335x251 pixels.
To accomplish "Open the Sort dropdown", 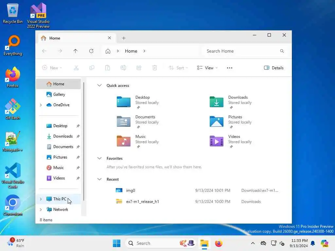I will pos(178,68).
